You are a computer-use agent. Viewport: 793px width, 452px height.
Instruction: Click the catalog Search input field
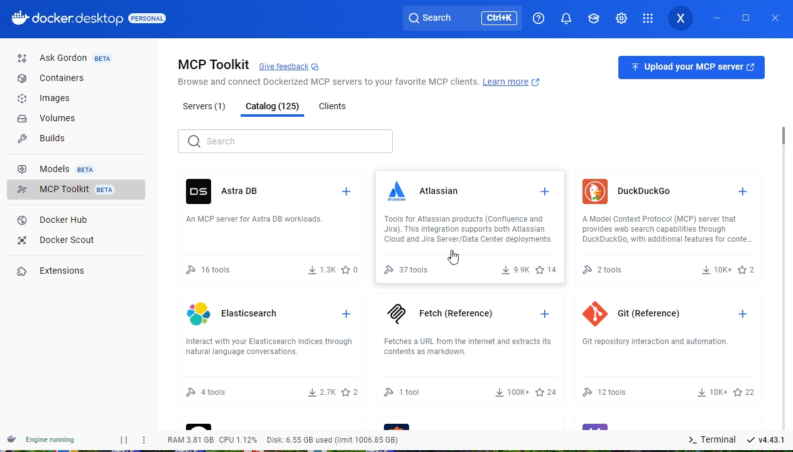tap(285, 141)
